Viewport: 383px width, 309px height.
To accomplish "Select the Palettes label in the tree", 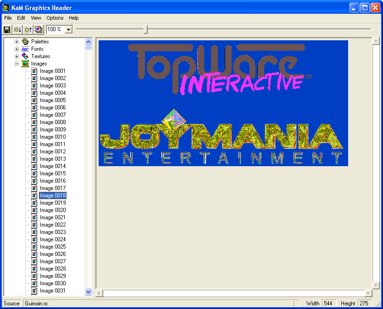I will click(x=40, y=42).
